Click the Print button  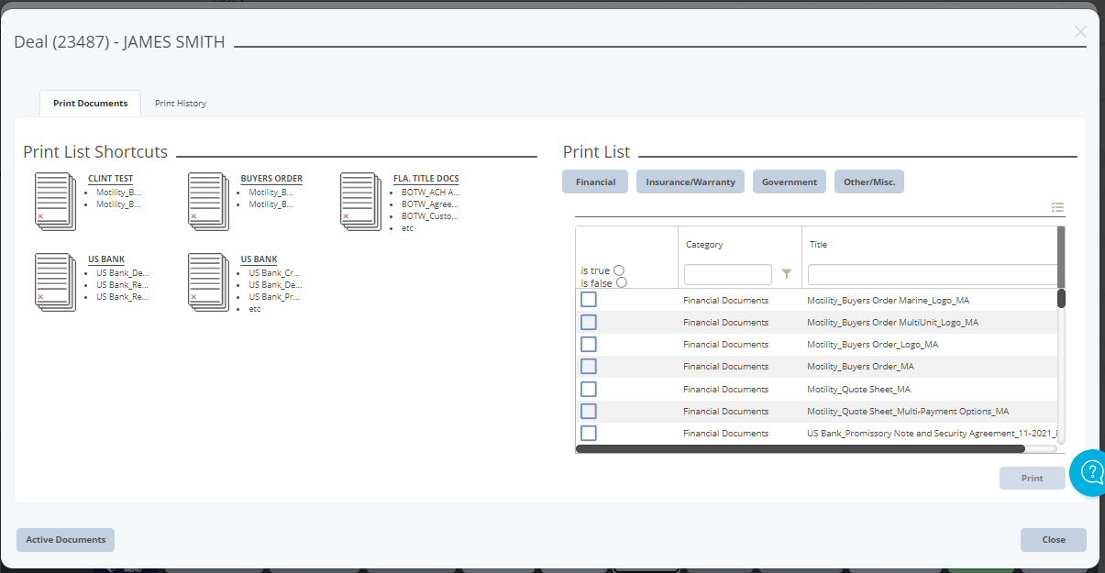click(1033, 478)
